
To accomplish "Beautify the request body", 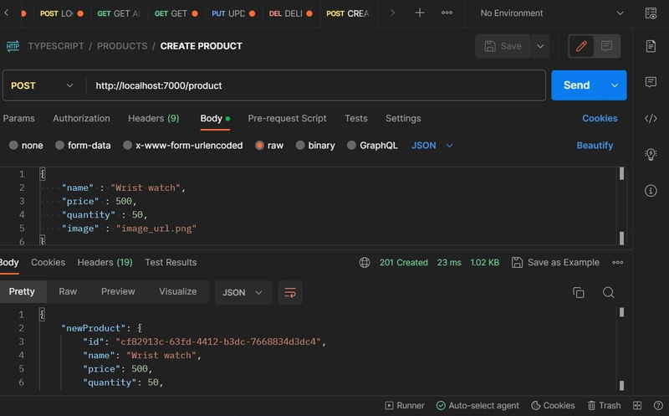I will [595, 145].
